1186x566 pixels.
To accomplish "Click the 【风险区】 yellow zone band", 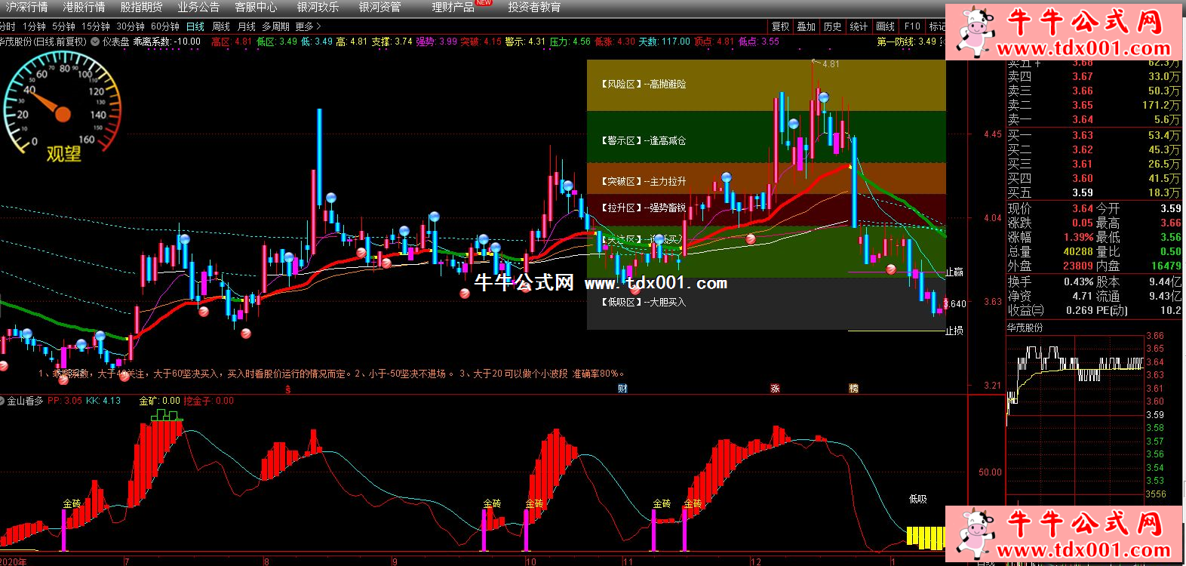I will (x=766, y=85).
